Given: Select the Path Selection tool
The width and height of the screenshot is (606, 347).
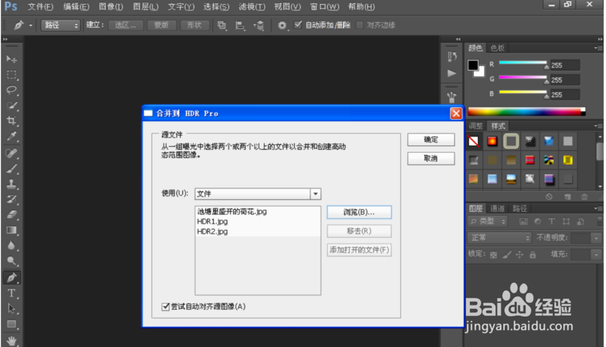Looking at the screenshot, I should click(12, 309).
